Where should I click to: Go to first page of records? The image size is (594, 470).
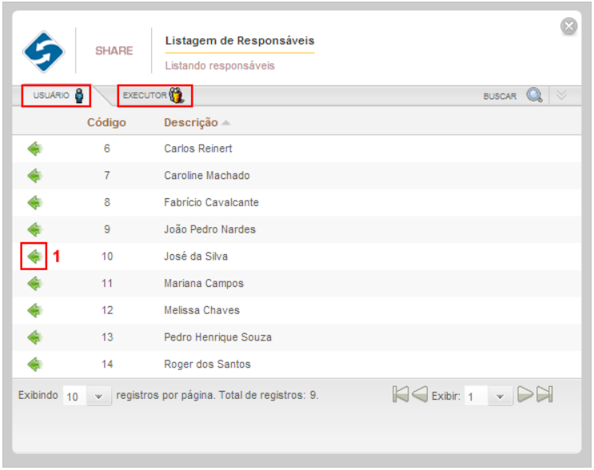[x=401, y=395]
